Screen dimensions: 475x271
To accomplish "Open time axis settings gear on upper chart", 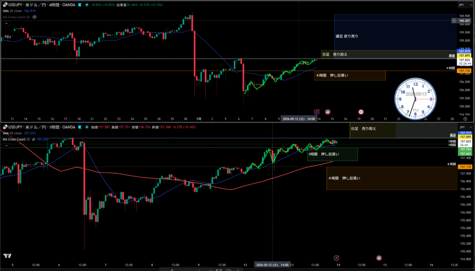I will (465, 119).
